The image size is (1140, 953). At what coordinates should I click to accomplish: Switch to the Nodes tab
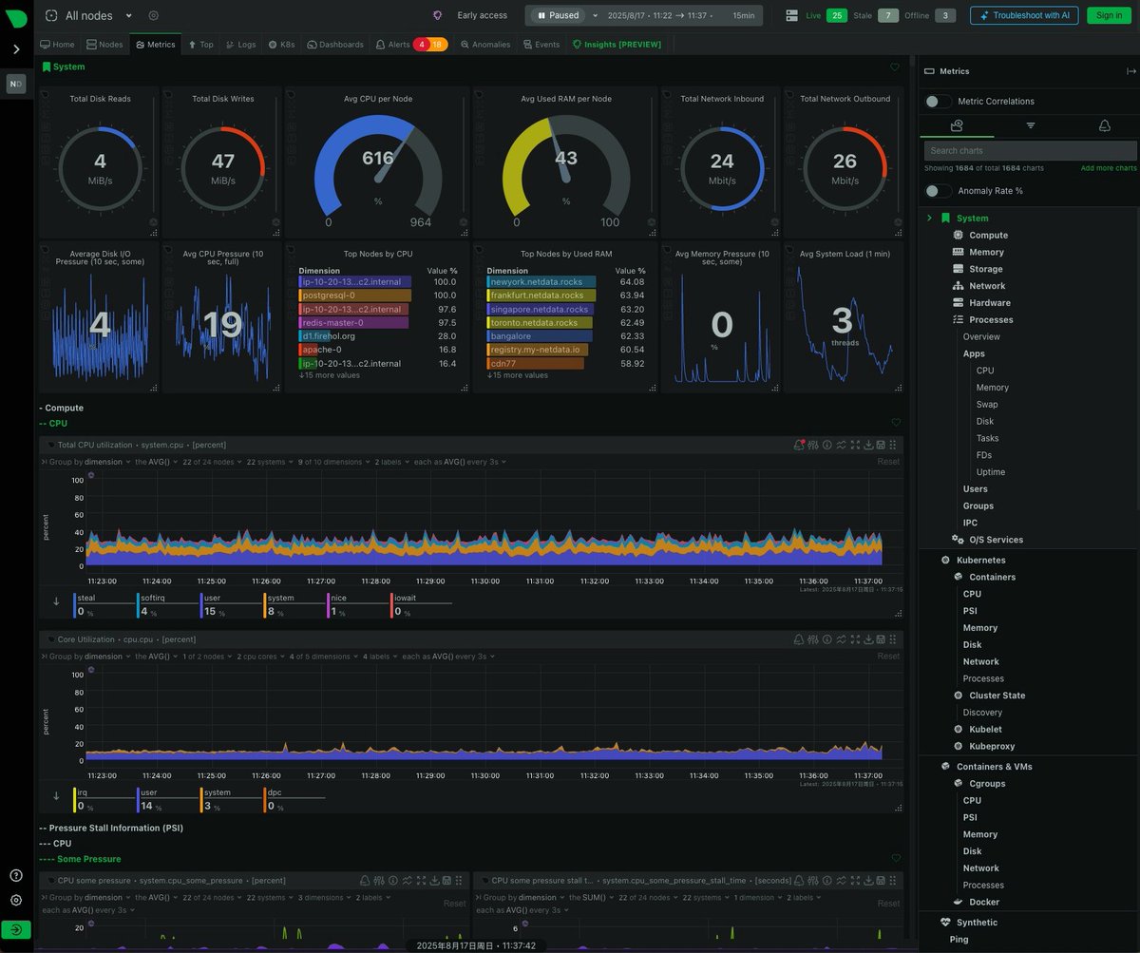(104, 45)
